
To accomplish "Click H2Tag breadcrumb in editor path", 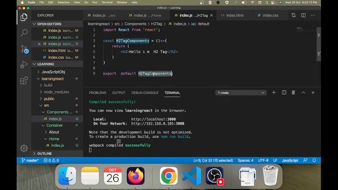I will (x=156, y=24).
